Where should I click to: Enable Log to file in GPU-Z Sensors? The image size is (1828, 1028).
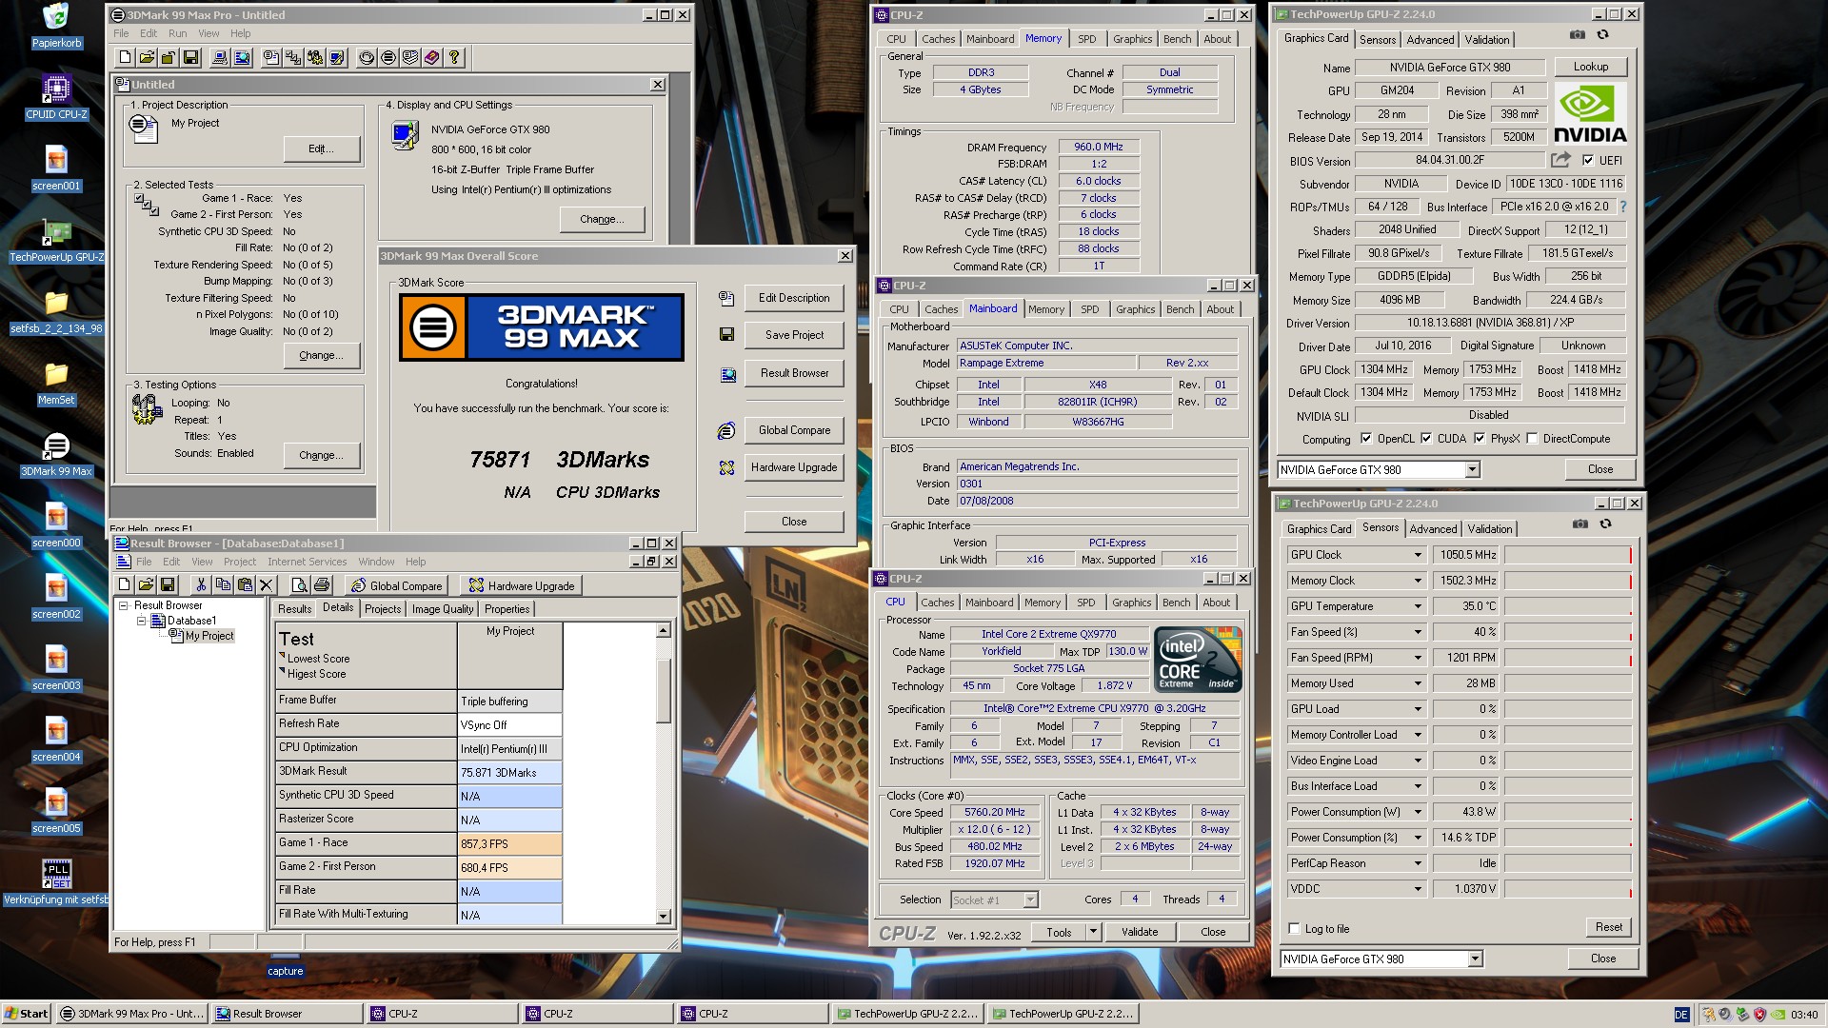click(1294, 929)
